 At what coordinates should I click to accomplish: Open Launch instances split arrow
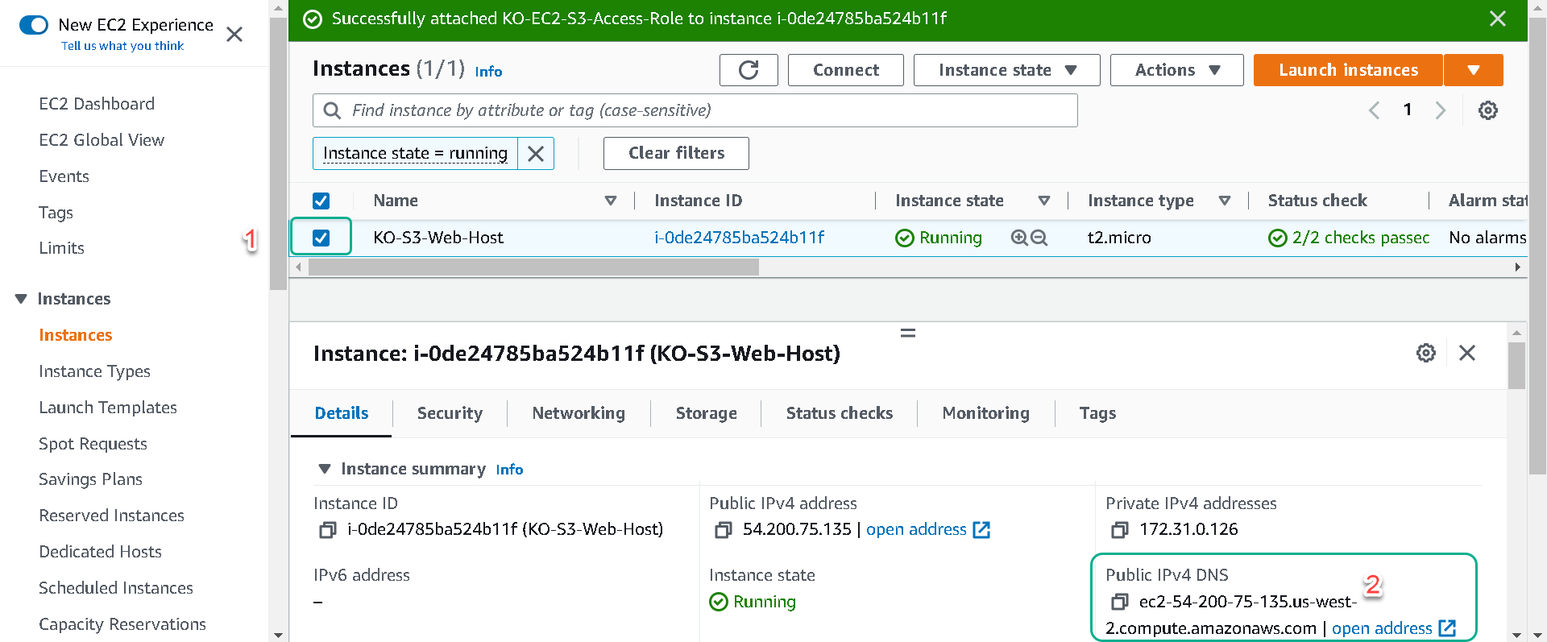click(1474, 70)
